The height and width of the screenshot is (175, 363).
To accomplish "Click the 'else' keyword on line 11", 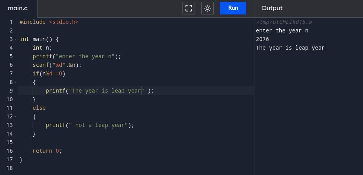I will pyautogui.click(x=39, y=108).
